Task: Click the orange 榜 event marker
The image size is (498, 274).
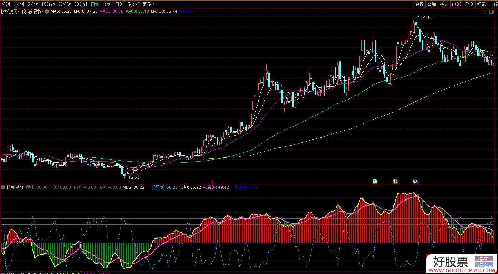Action: (x=395, y=181)
